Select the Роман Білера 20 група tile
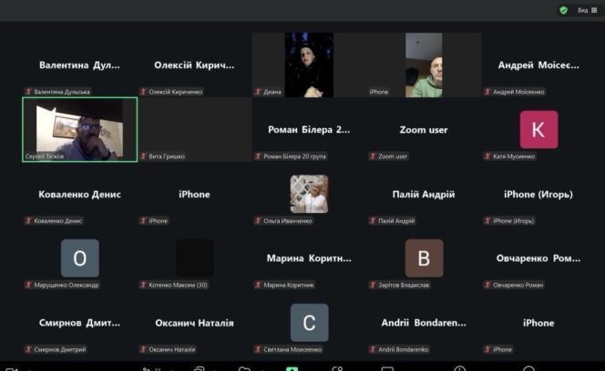The image size is (605, 371). 309,130
